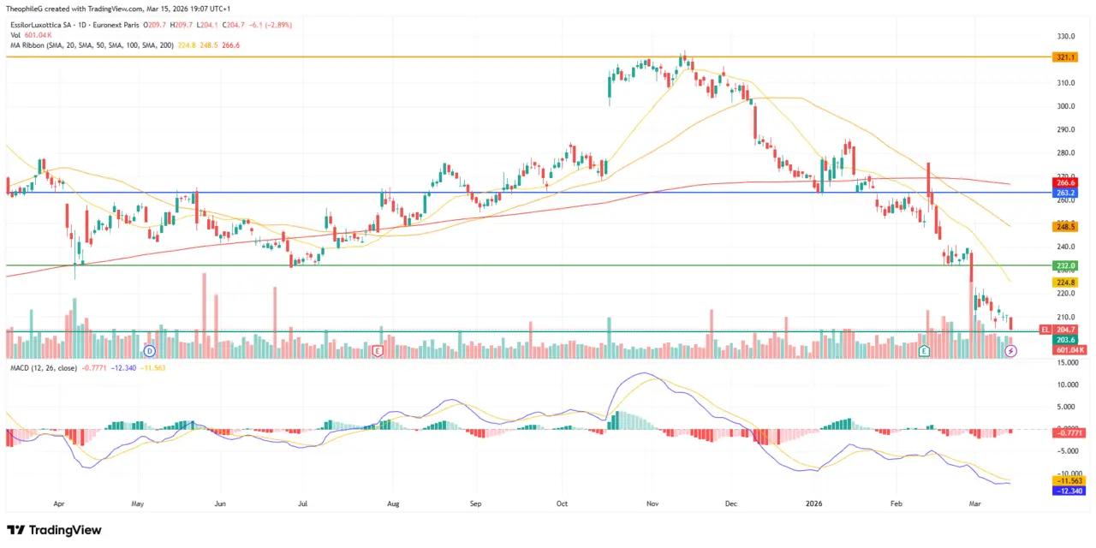Click the "Mar" label on the time axis
The width and height of the screenshot is (1096, 548).
(x=974, y=503)
